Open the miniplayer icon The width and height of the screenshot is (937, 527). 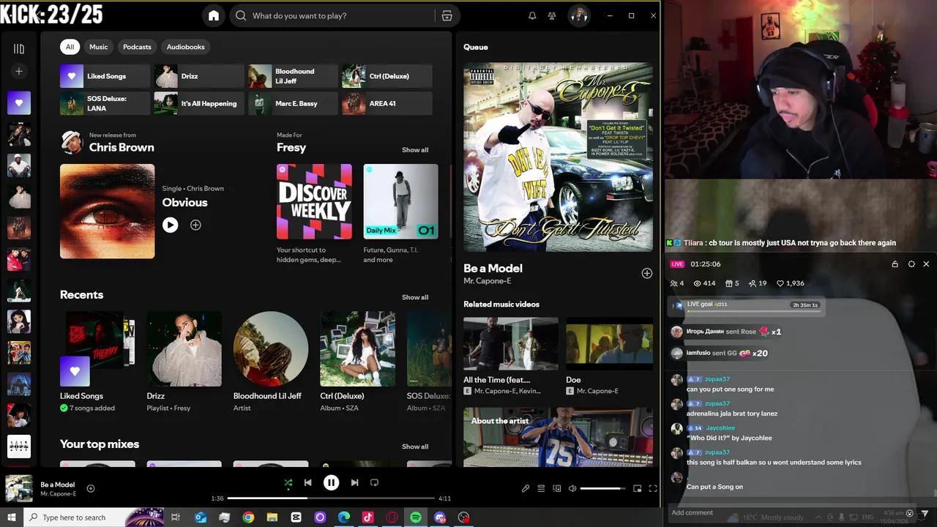coord(637,488)
